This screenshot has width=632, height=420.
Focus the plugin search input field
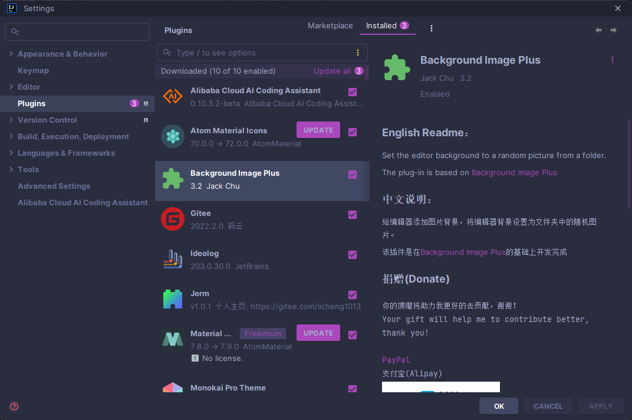click(x=262, y=52)
